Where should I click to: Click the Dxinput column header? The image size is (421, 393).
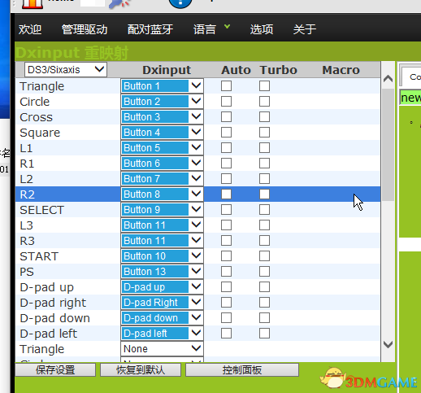tap(167, 70)
